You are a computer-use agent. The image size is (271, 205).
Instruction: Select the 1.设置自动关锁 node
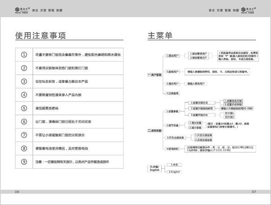click(234, 101)
